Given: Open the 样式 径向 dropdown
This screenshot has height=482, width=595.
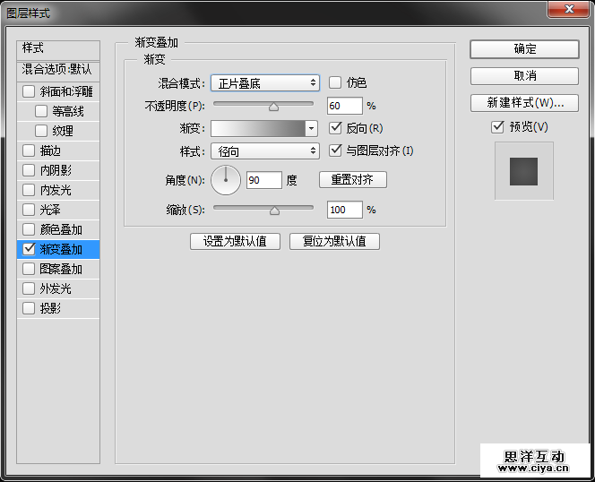Looking at the screenshot, I should pyautogui.click(x=265, y=151).
